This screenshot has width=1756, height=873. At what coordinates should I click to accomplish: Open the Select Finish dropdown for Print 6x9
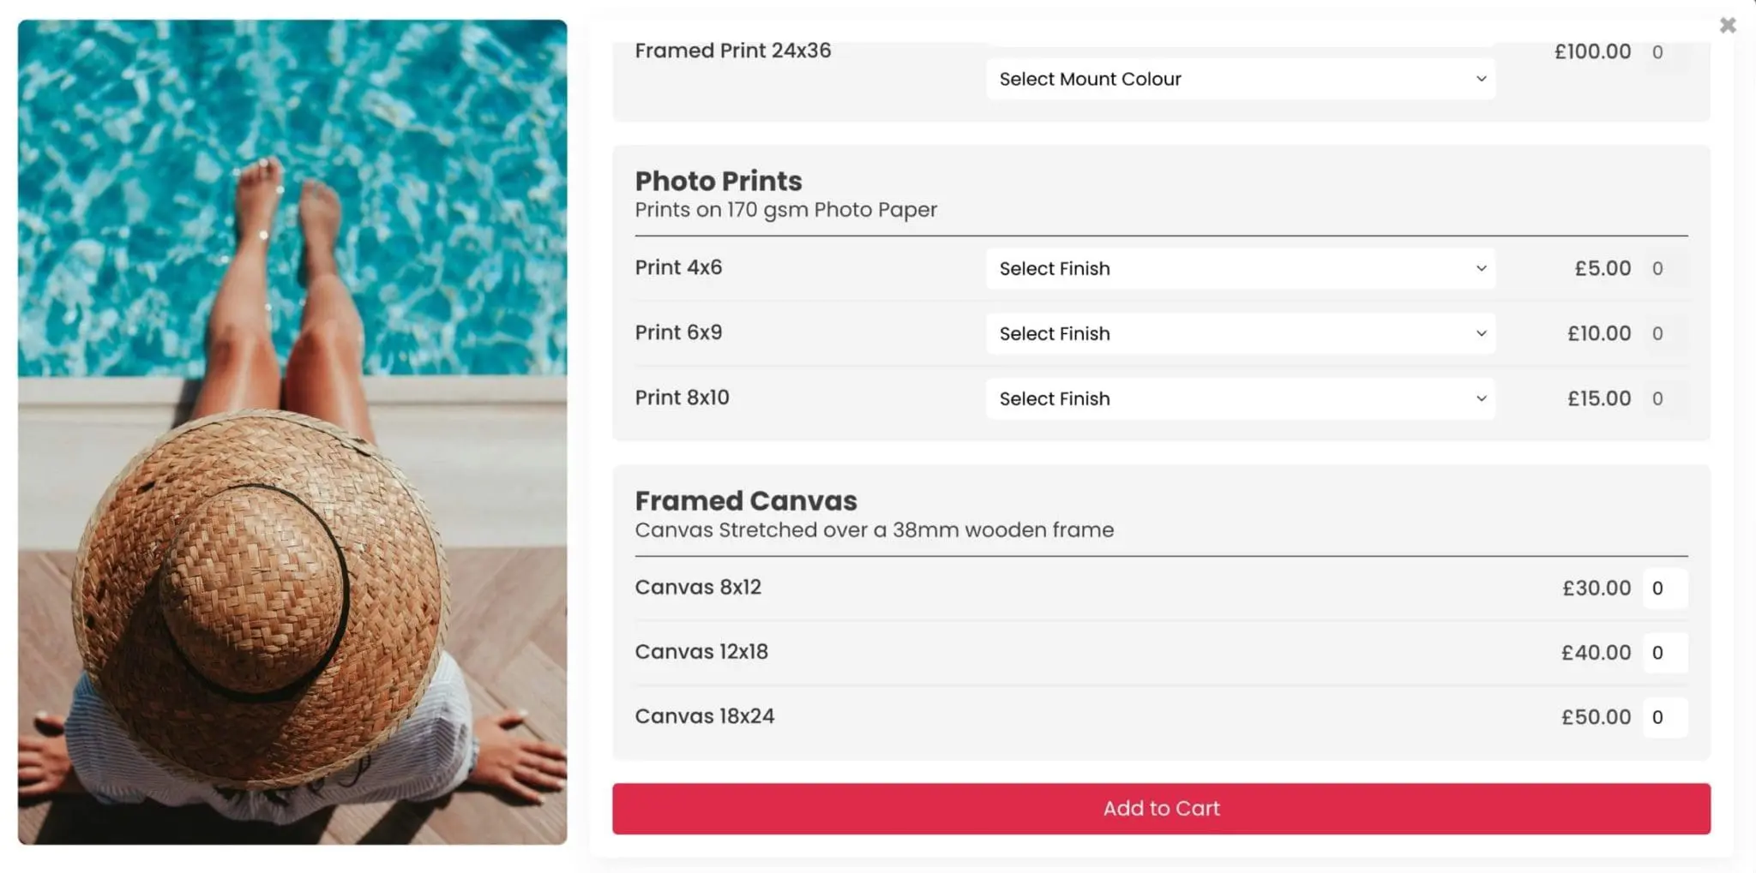coord(1240,333)
